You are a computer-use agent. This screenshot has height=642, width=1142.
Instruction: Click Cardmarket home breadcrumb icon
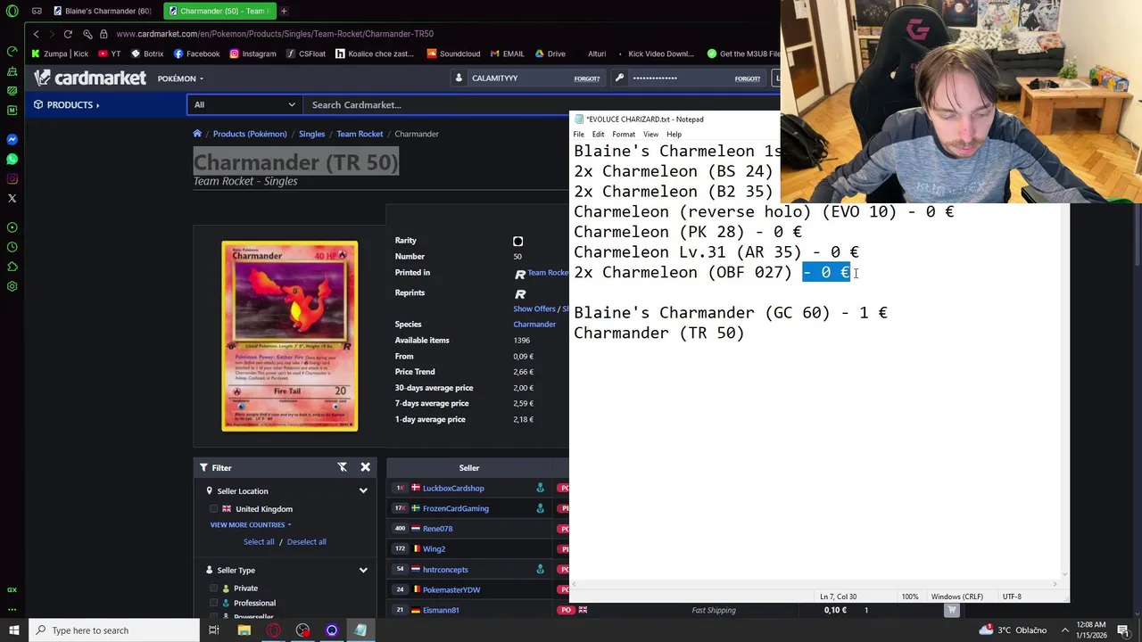[x=197, y=134]
